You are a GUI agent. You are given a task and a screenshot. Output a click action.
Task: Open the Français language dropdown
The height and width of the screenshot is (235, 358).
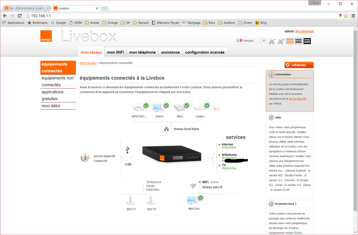[251, 40]
